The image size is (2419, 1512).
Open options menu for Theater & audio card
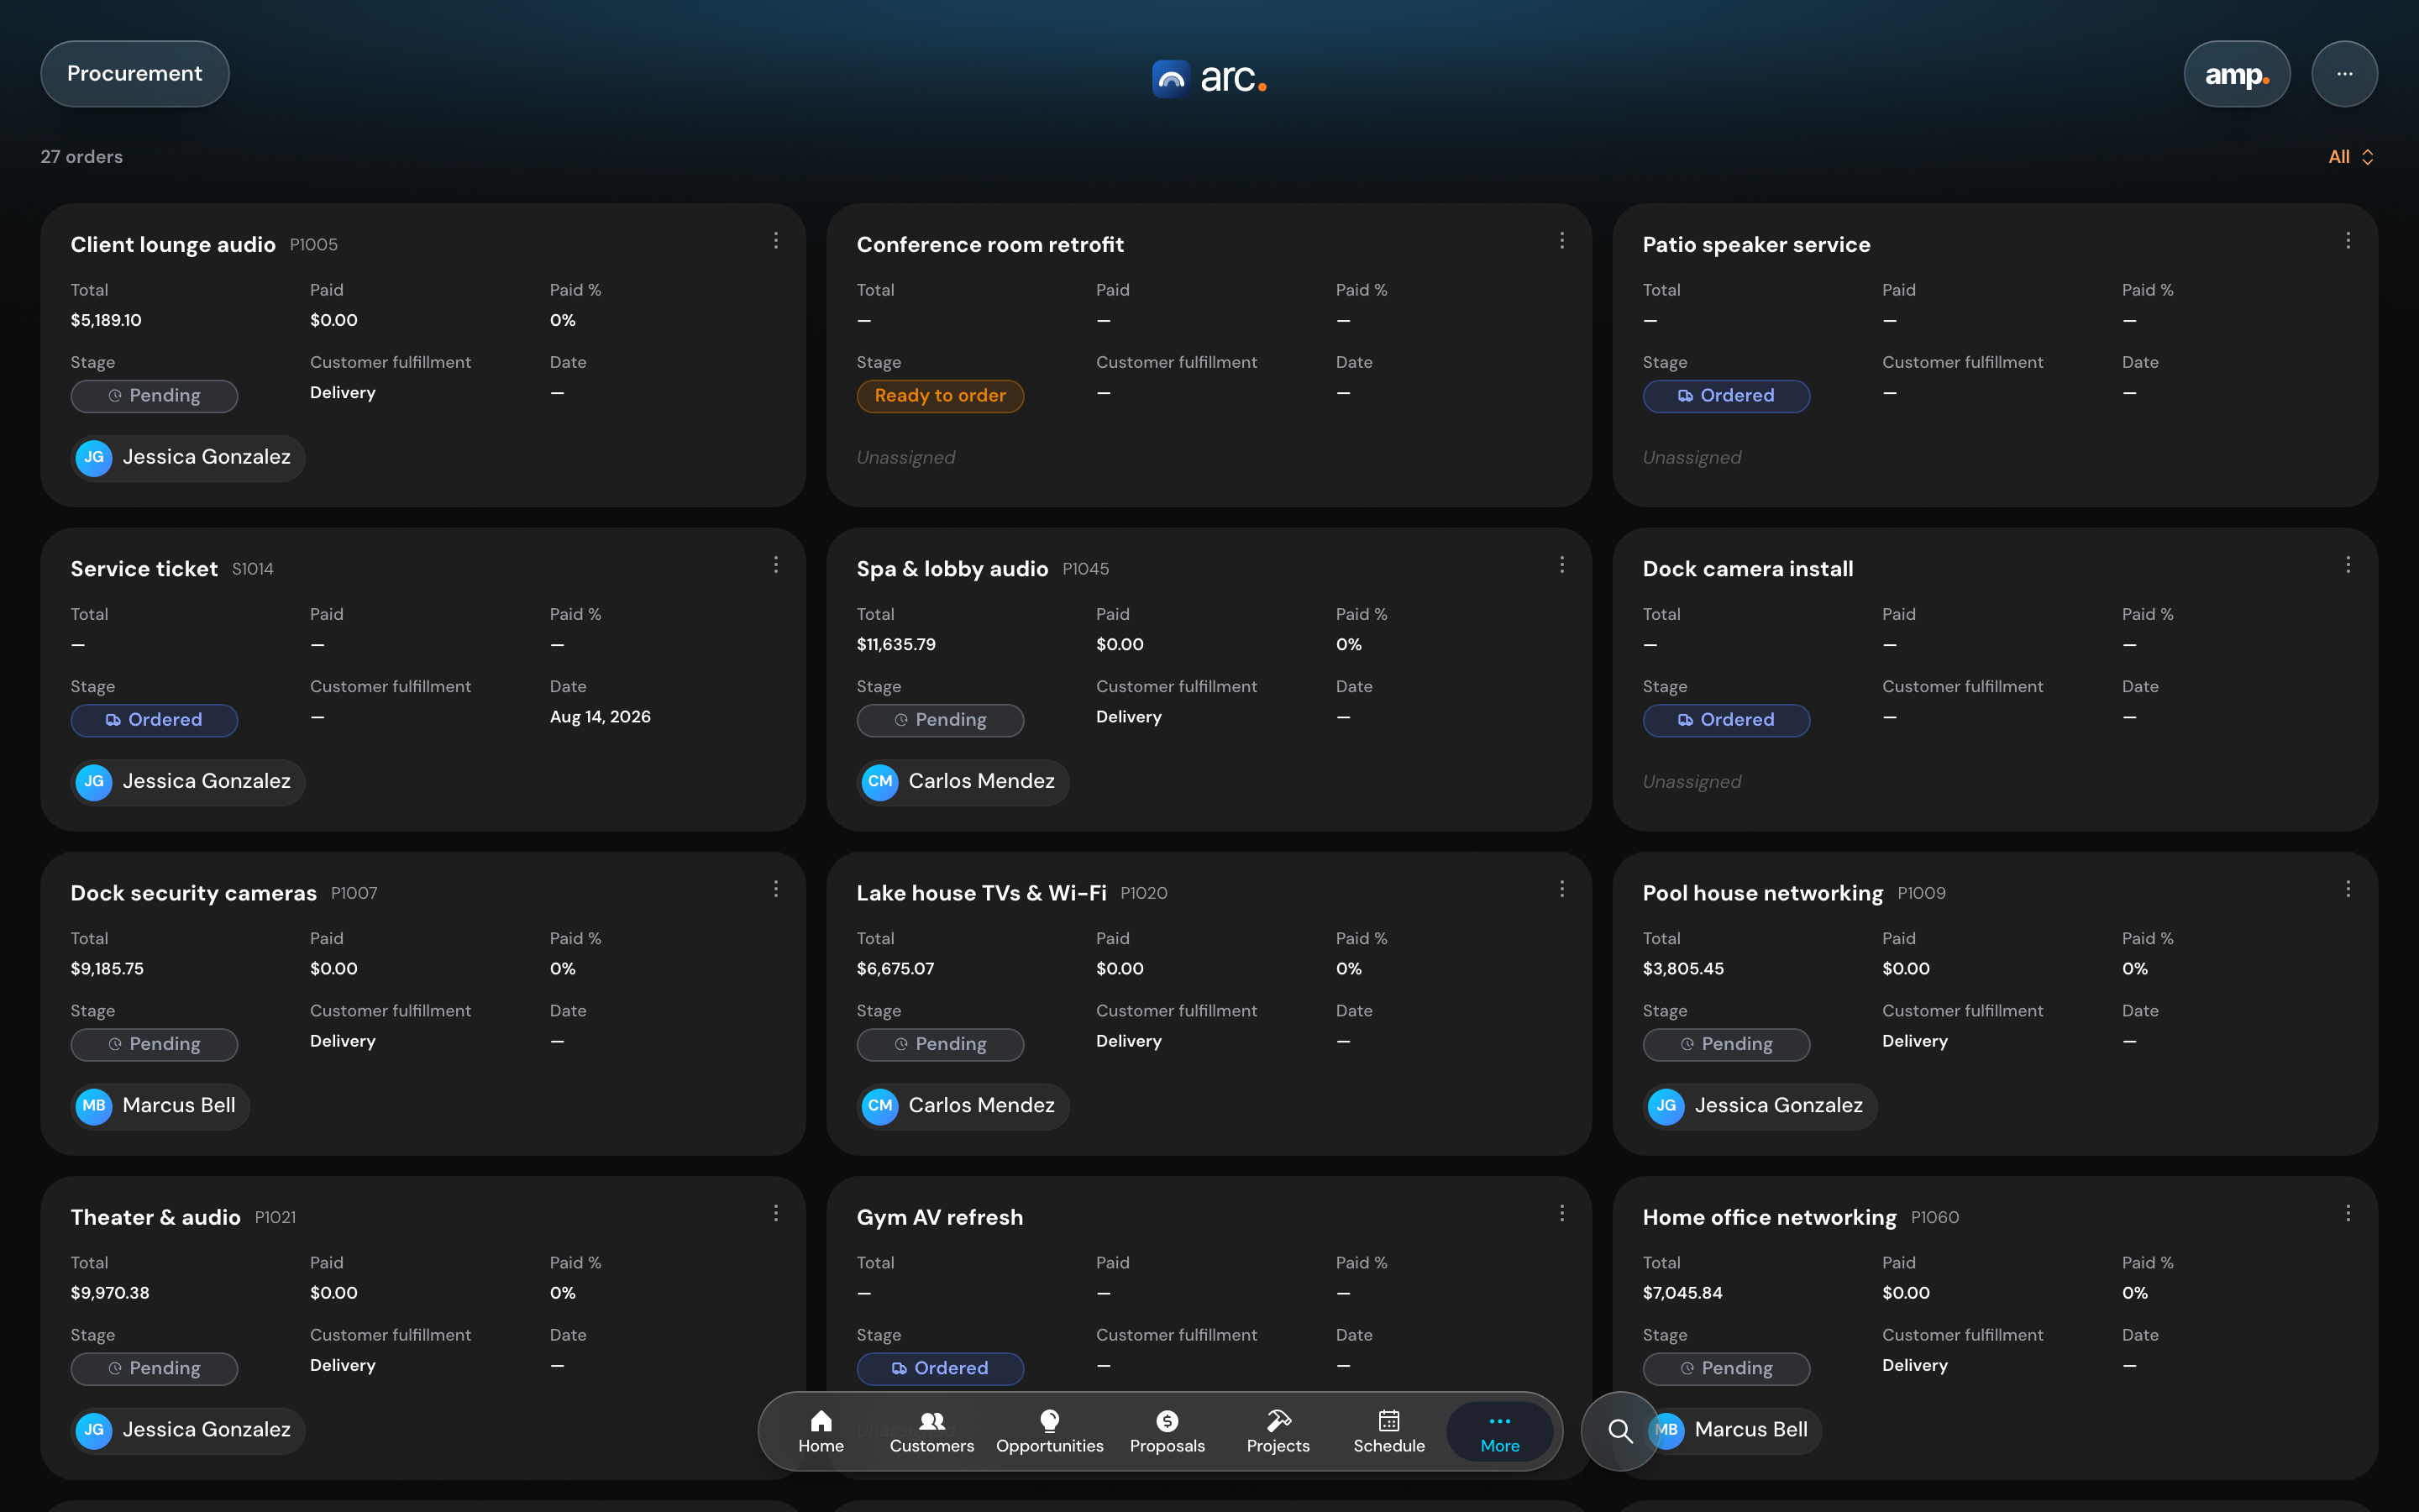click(776, 1213)
